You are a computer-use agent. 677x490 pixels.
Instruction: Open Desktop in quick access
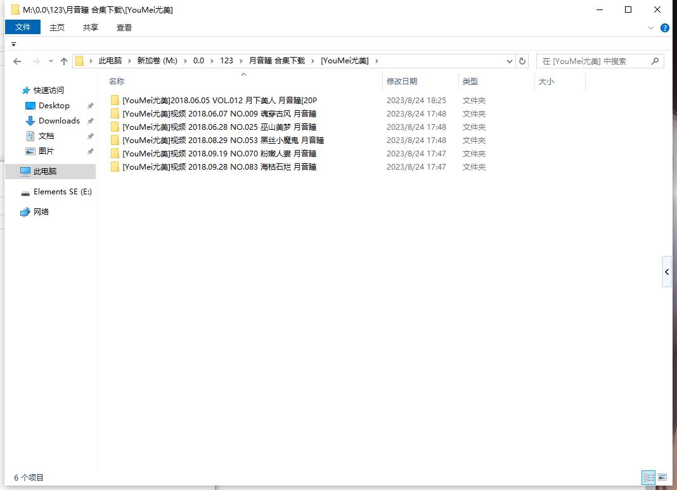point(53,106)
